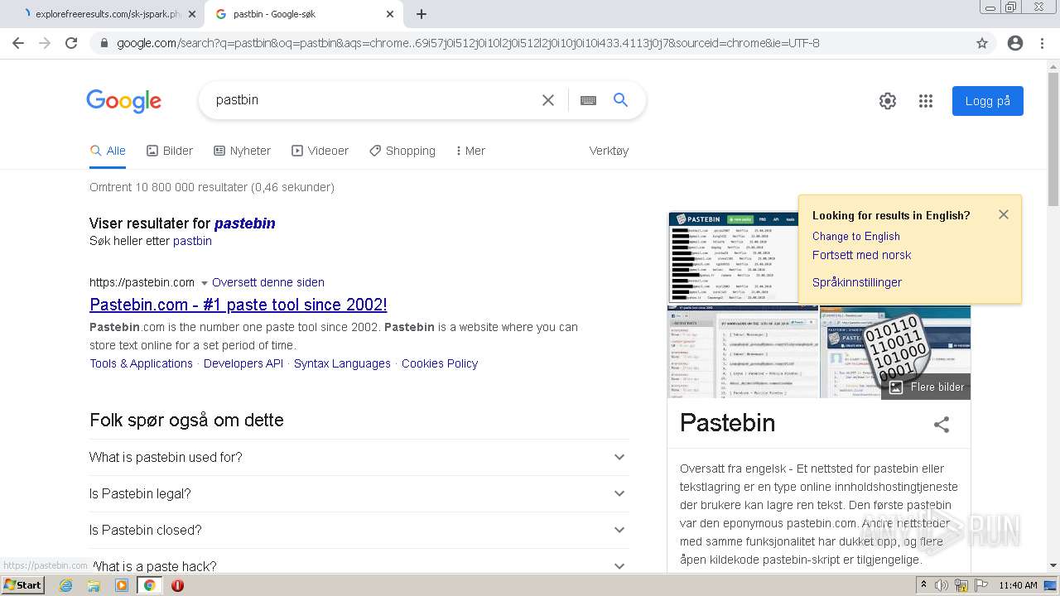Viewport: 1060px width, 596px height.
Task: Click Change to English link
Action: 856,236
